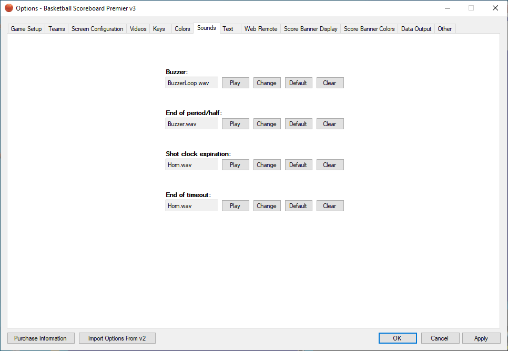Click the Purchase Information button
The image size is (508, 351).
(x=40, y=338)
